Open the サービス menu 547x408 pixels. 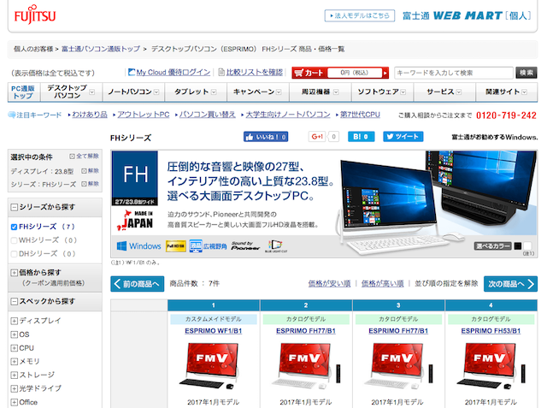(444, 92)
